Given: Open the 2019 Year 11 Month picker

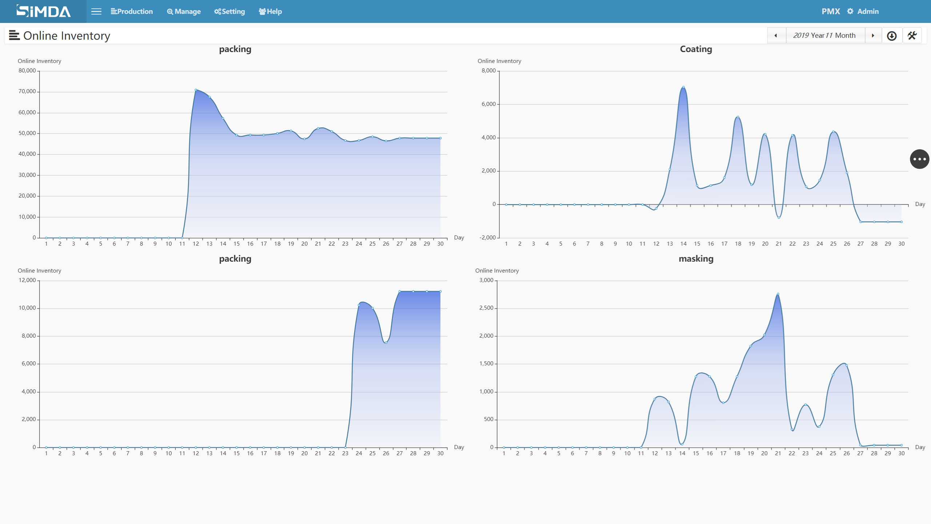Looking at the screenshot, I should (x=824, y=36).
